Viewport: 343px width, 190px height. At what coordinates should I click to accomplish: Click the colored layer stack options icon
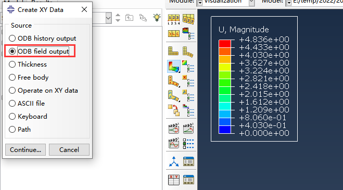point(188,34)
